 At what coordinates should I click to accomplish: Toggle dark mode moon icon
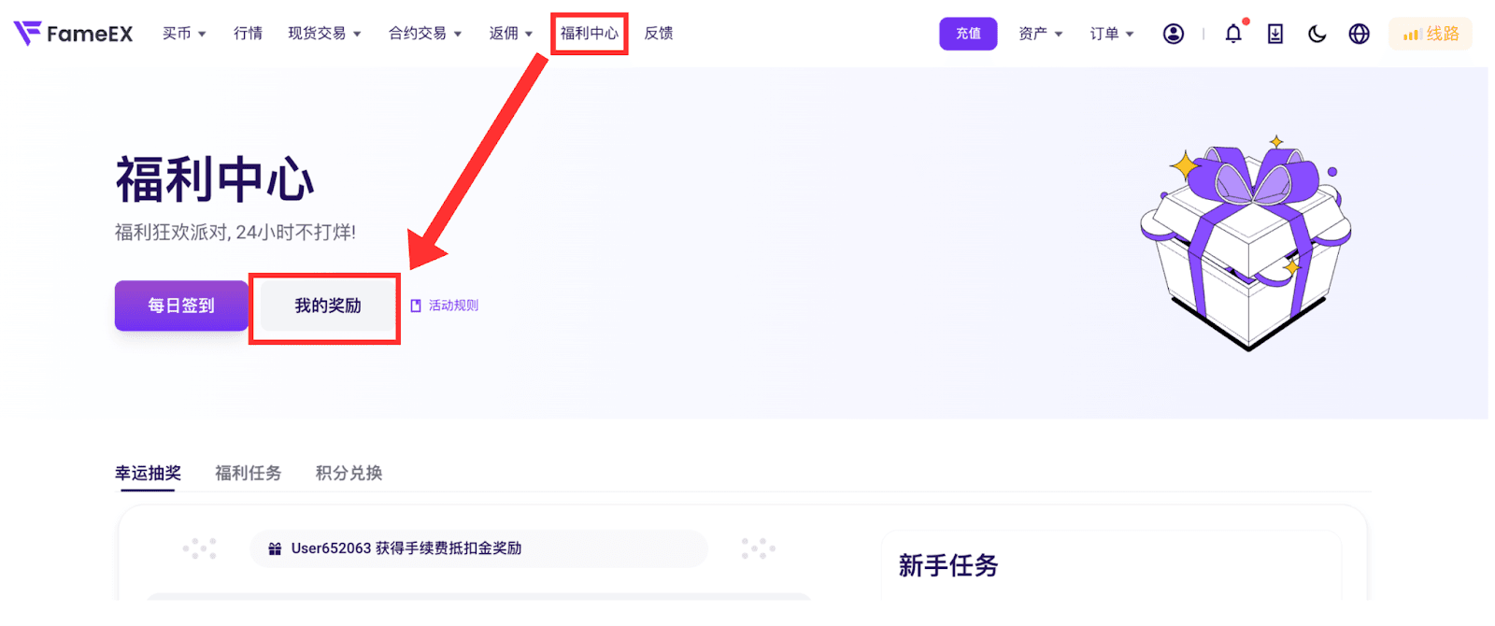1317,34
